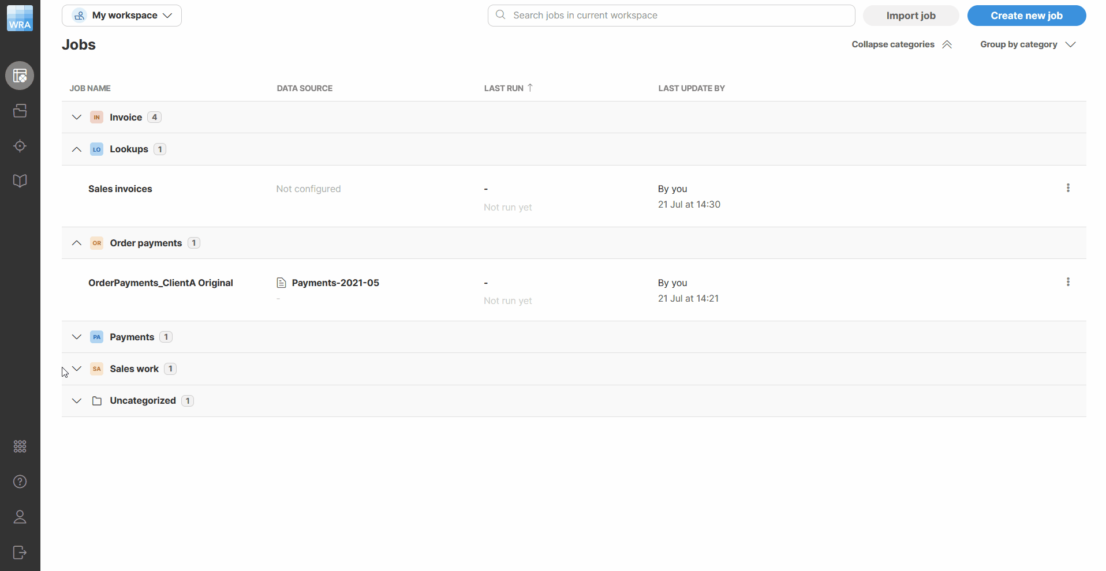Sort by Last Run column header

(x=504, y=88)
